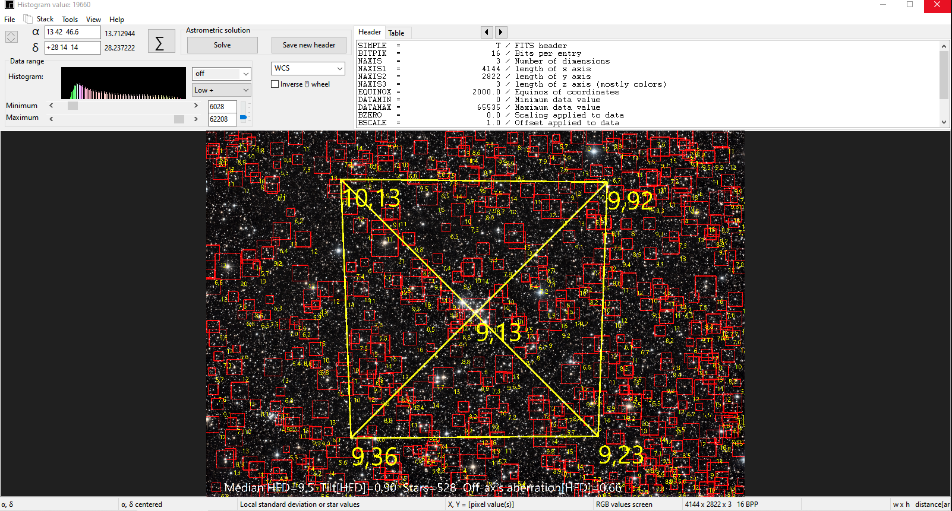Click the histogram graph
952x511 pixels.
(124, 83)
